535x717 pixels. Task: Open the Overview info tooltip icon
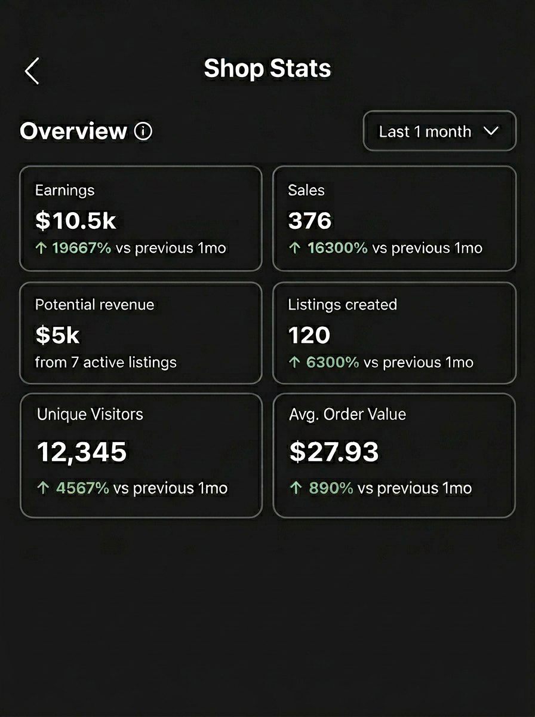(143, 131)
